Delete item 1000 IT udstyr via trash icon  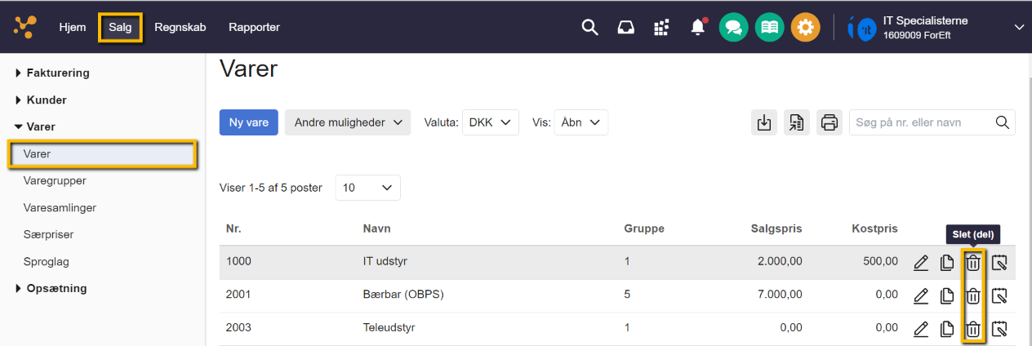click(x=973, y=263)
